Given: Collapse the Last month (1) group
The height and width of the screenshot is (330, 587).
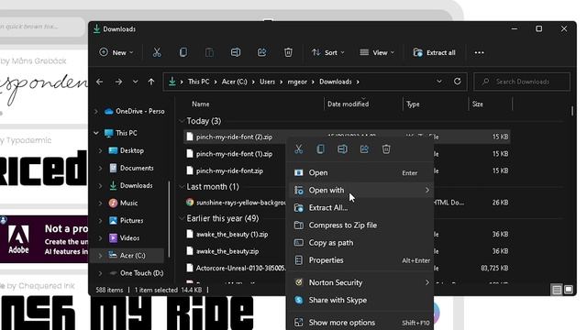Looking at the screenshot, I should (x=182, y=186).
